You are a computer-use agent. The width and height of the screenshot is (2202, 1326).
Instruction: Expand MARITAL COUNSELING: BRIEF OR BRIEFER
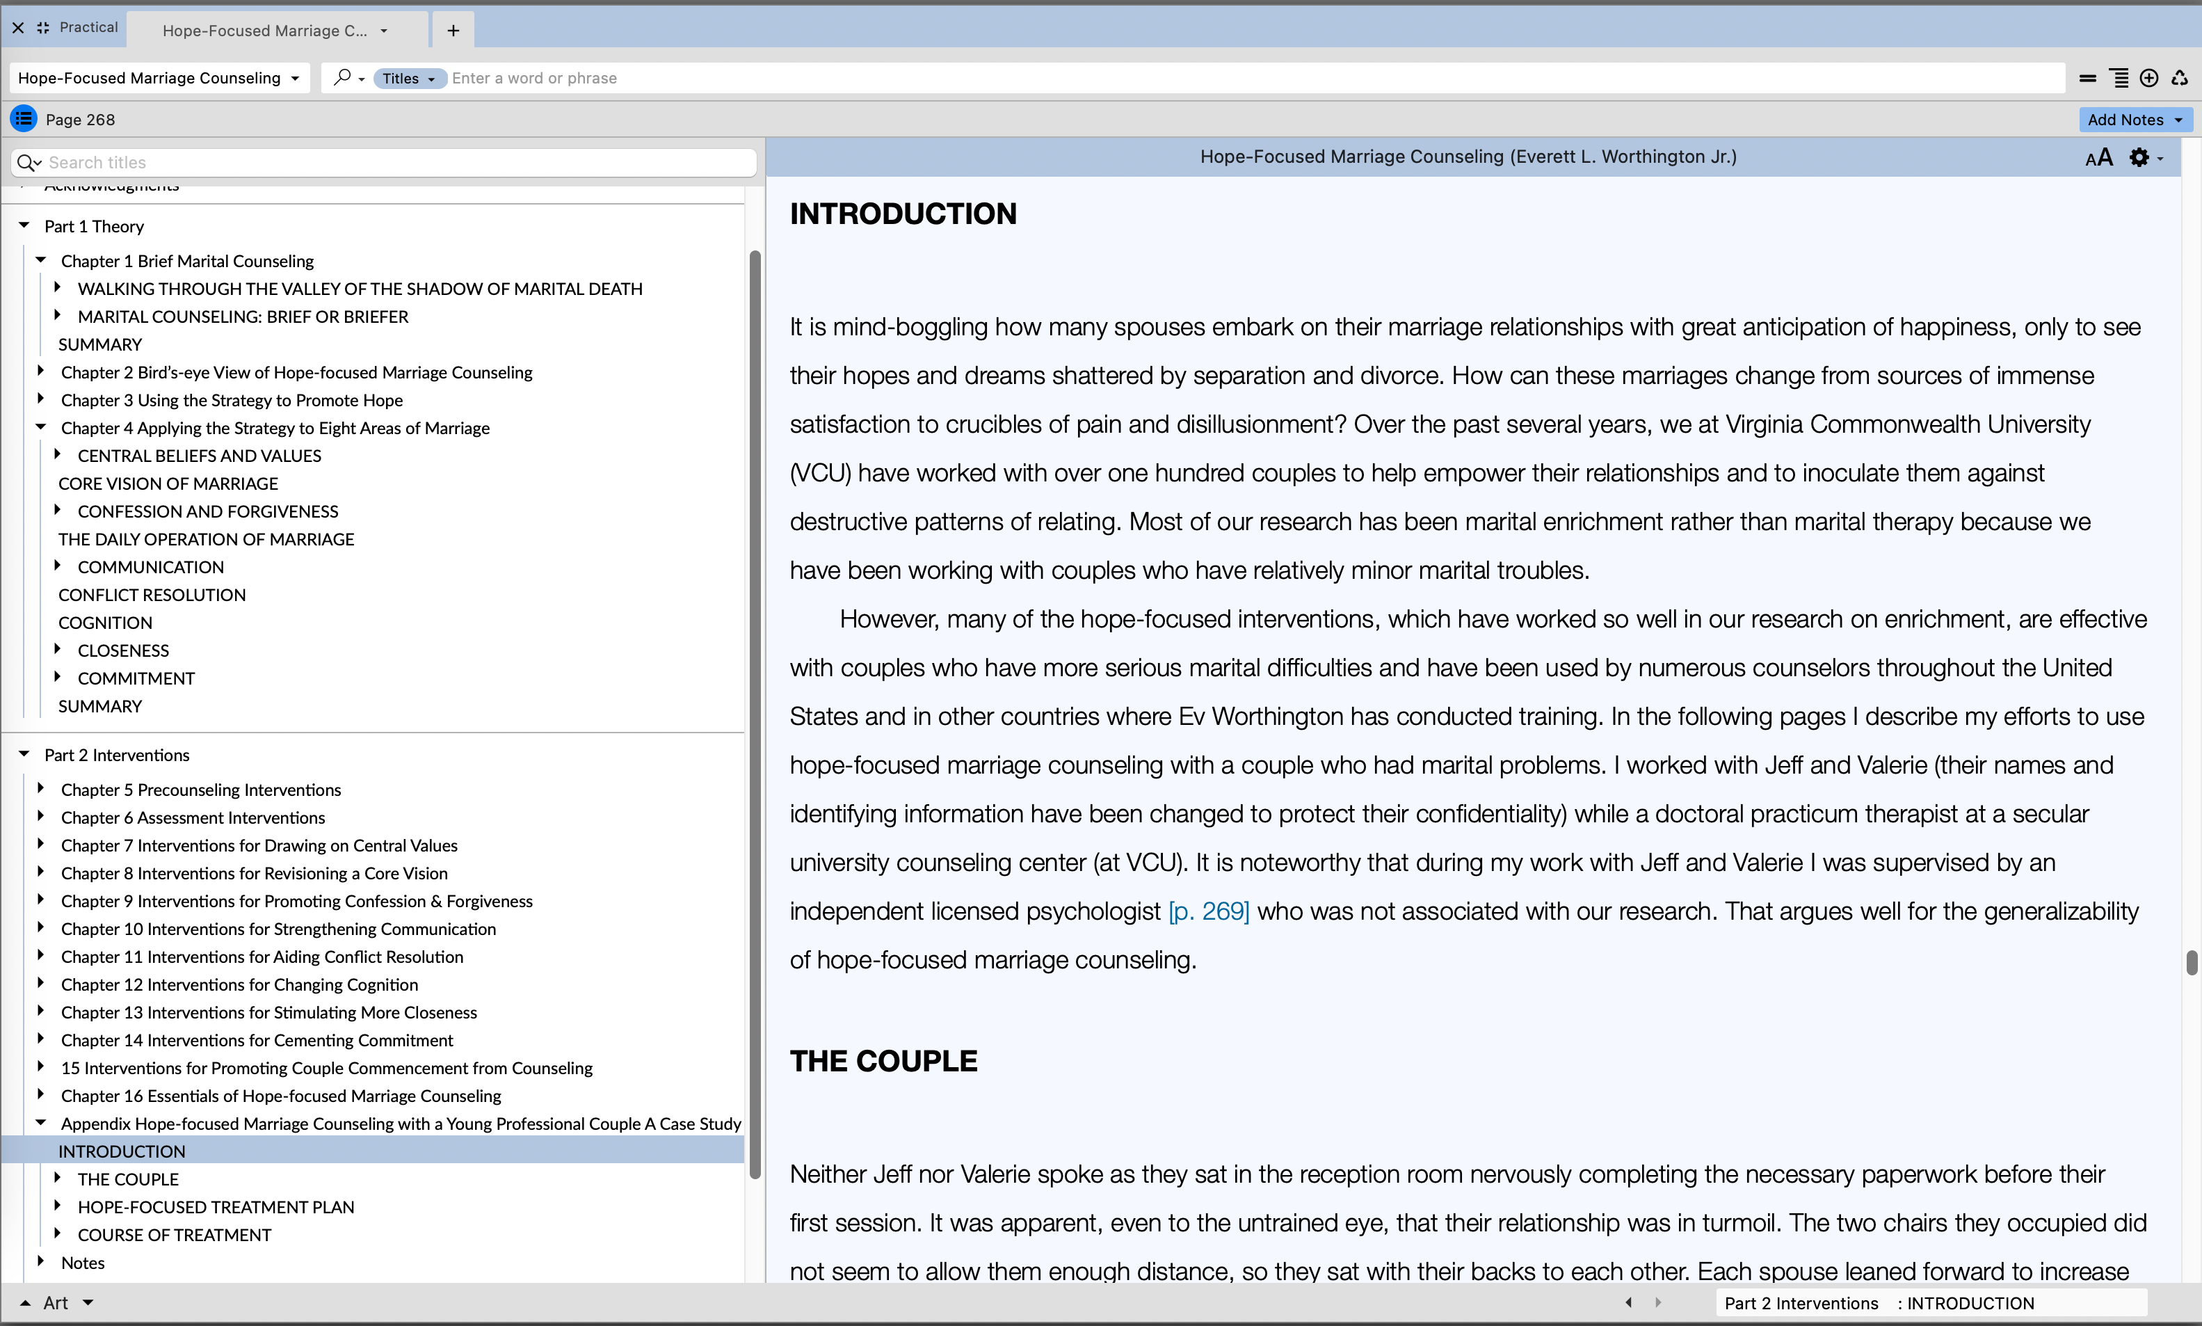tap(57, 315)
